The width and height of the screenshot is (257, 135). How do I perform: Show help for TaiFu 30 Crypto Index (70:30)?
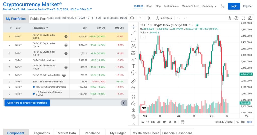(x=66, y=45)
